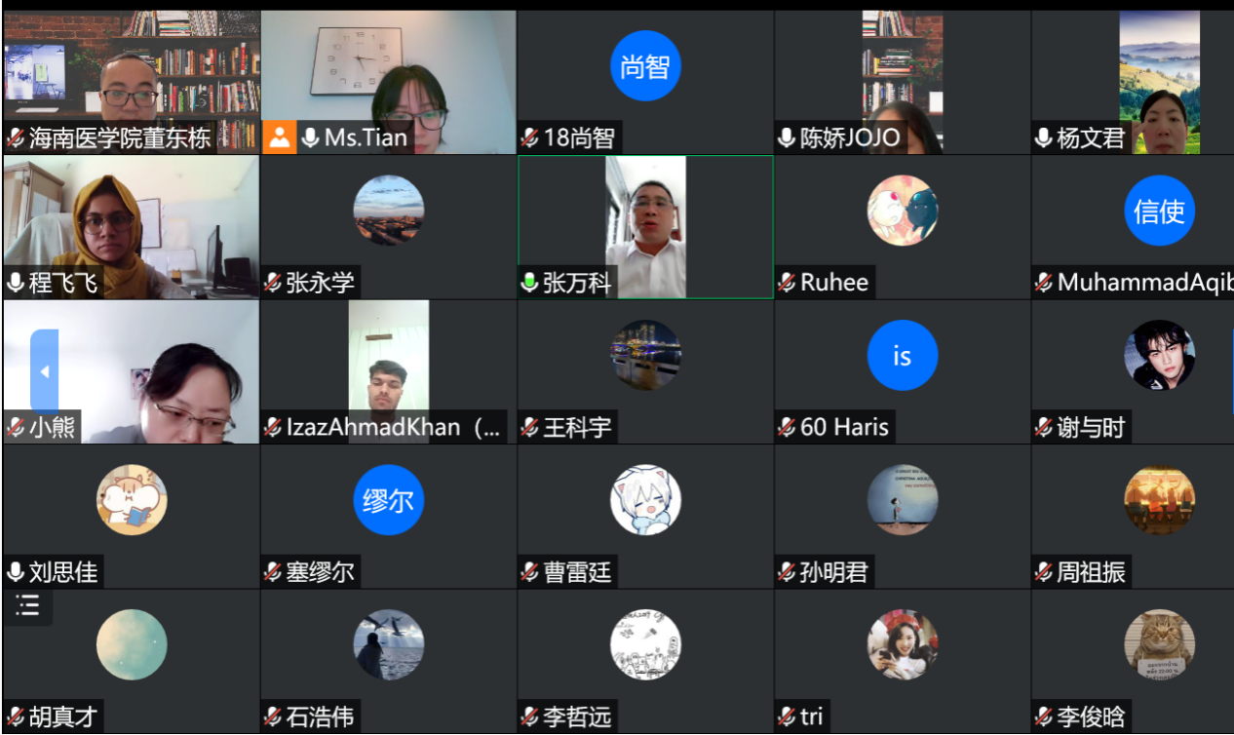Toggle the green microphone icon of 张万科
Screen dimensions: 1234x735
pos(530,283)
